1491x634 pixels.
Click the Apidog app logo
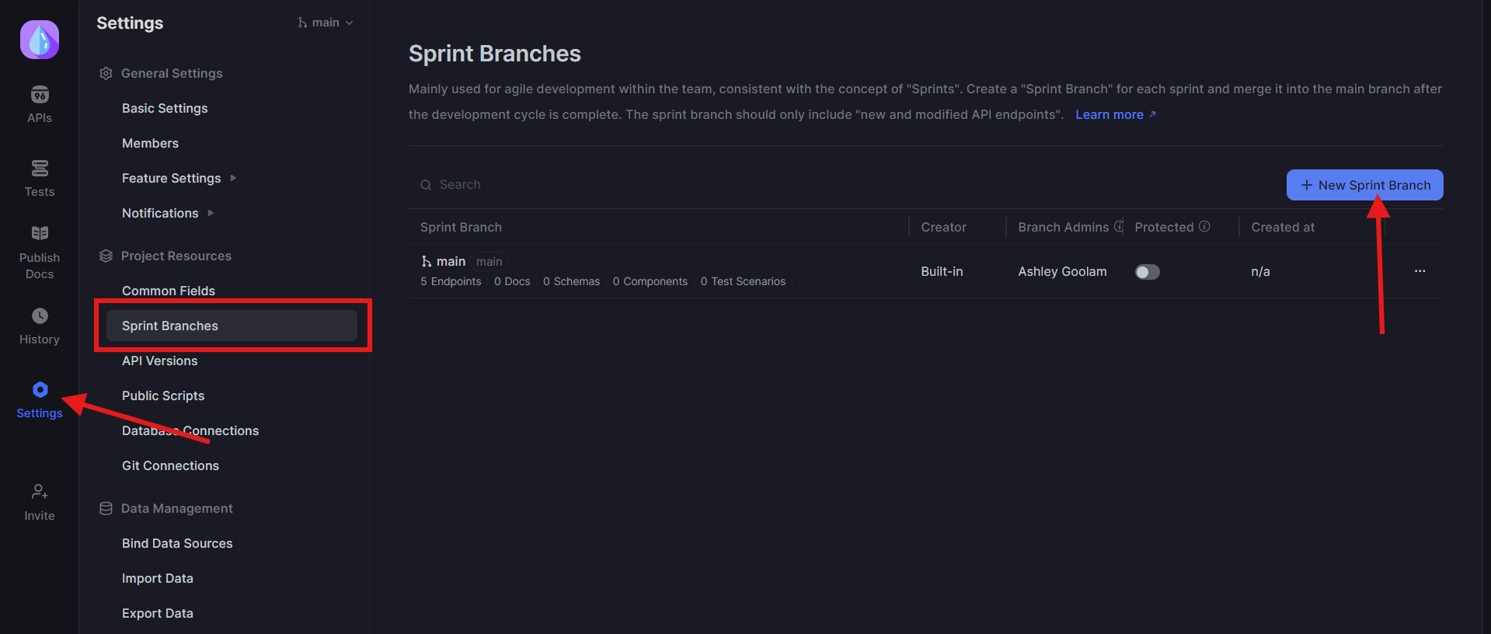tap(40, 40)
